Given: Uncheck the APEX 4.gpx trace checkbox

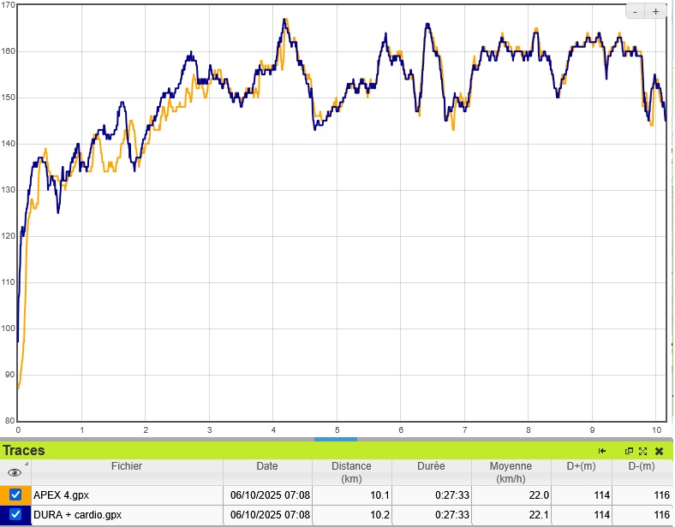Looking at the screenshot, I should [15, 494].
